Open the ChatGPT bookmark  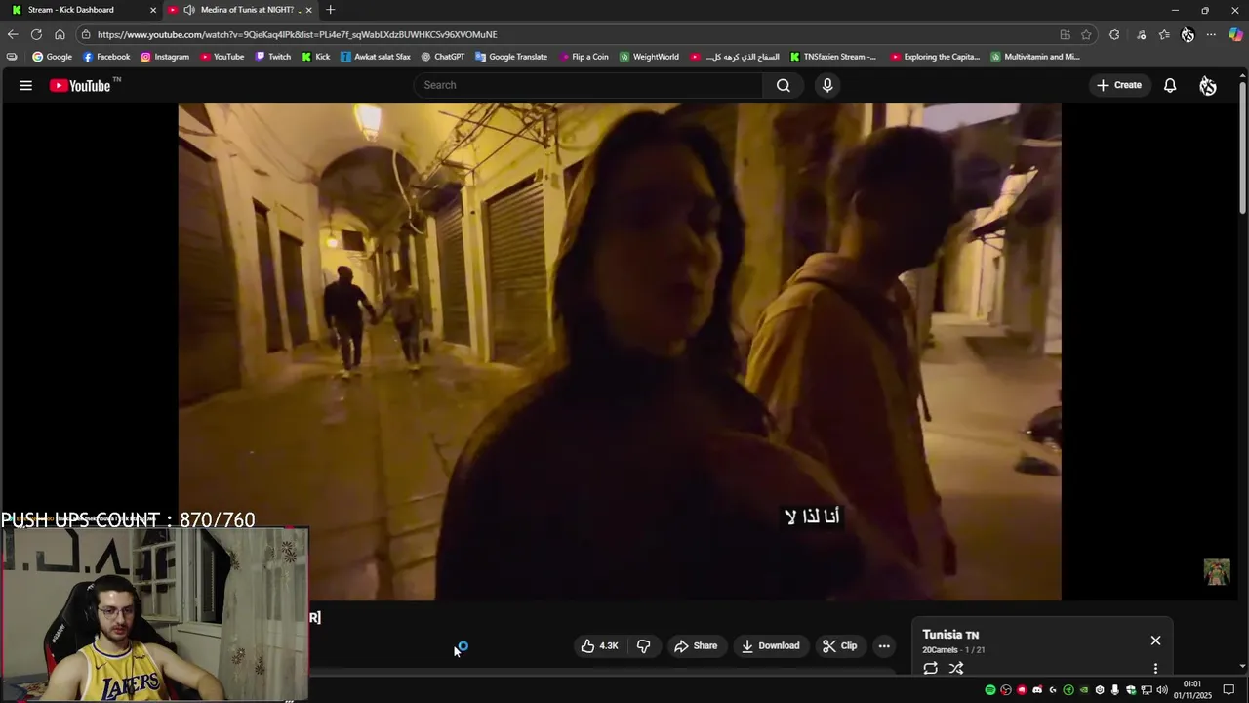pos(443,57)
